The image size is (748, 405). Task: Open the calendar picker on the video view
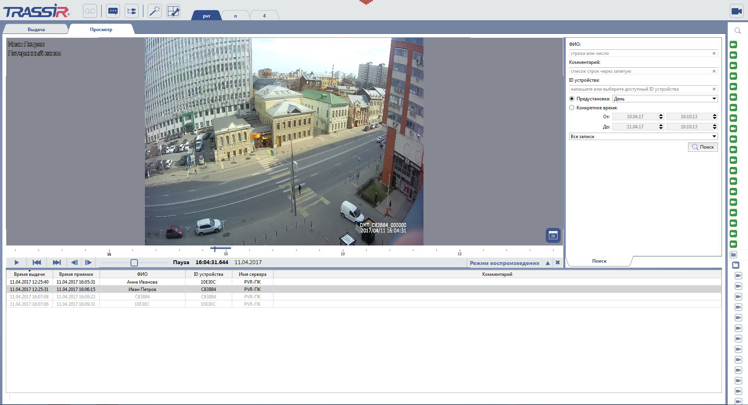(x=553, y=235)
